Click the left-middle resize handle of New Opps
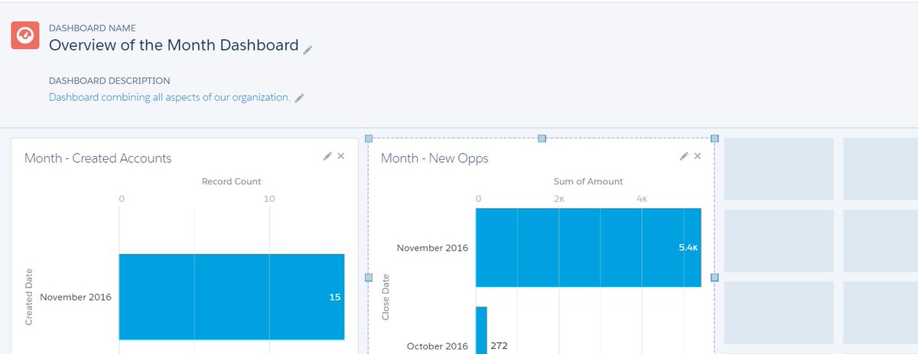918x354 pixels. pos(368,278)
